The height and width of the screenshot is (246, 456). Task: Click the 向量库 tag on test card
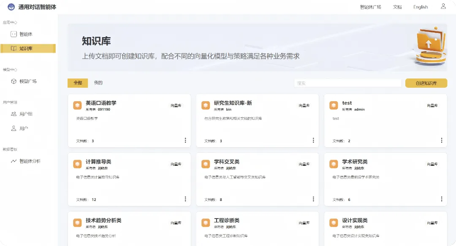(432, 105)
